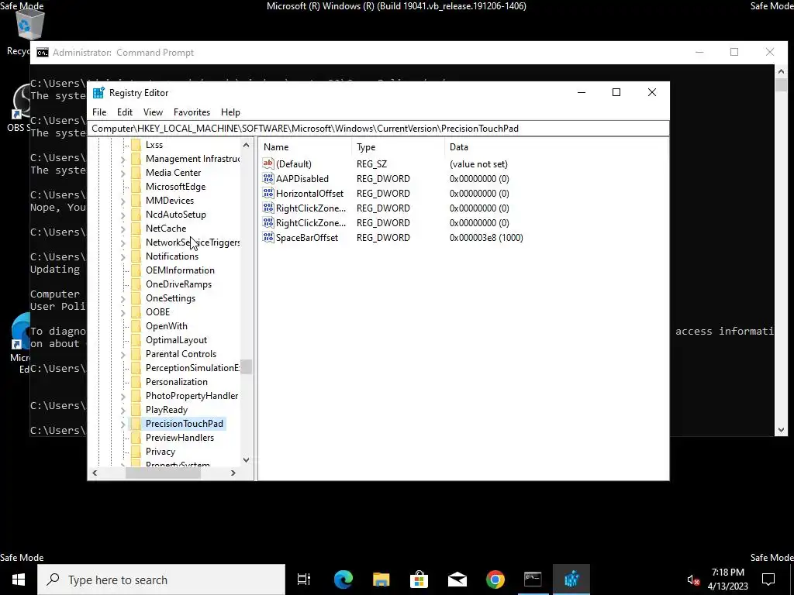Open the Help menu in Registry Editor
The width and height of the screenshot is (794, 595).
pos(230,112)
